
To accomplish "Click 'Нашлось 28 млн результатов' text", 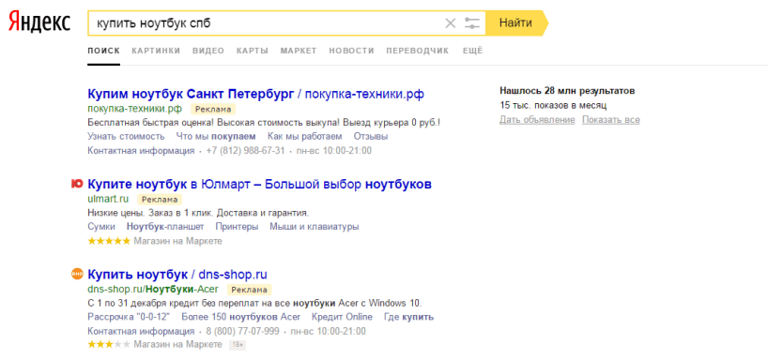I will pyautogui.click(x=567, y=91).
